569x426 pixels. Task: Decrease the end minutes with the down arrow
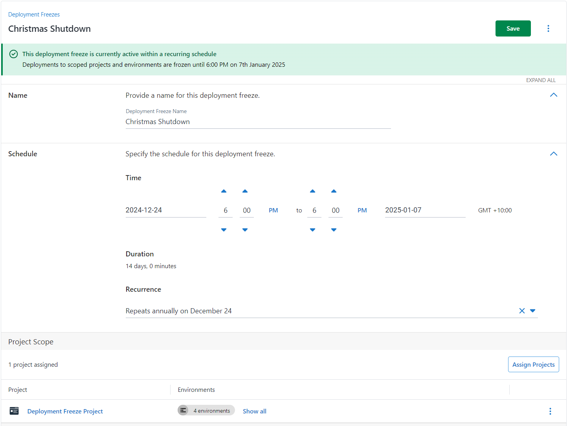pyautogui.click(x=334, y=230)
